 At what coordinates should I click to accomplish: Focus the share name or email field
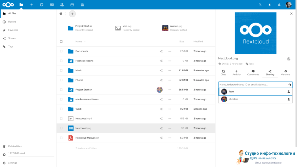pos(252,85)
